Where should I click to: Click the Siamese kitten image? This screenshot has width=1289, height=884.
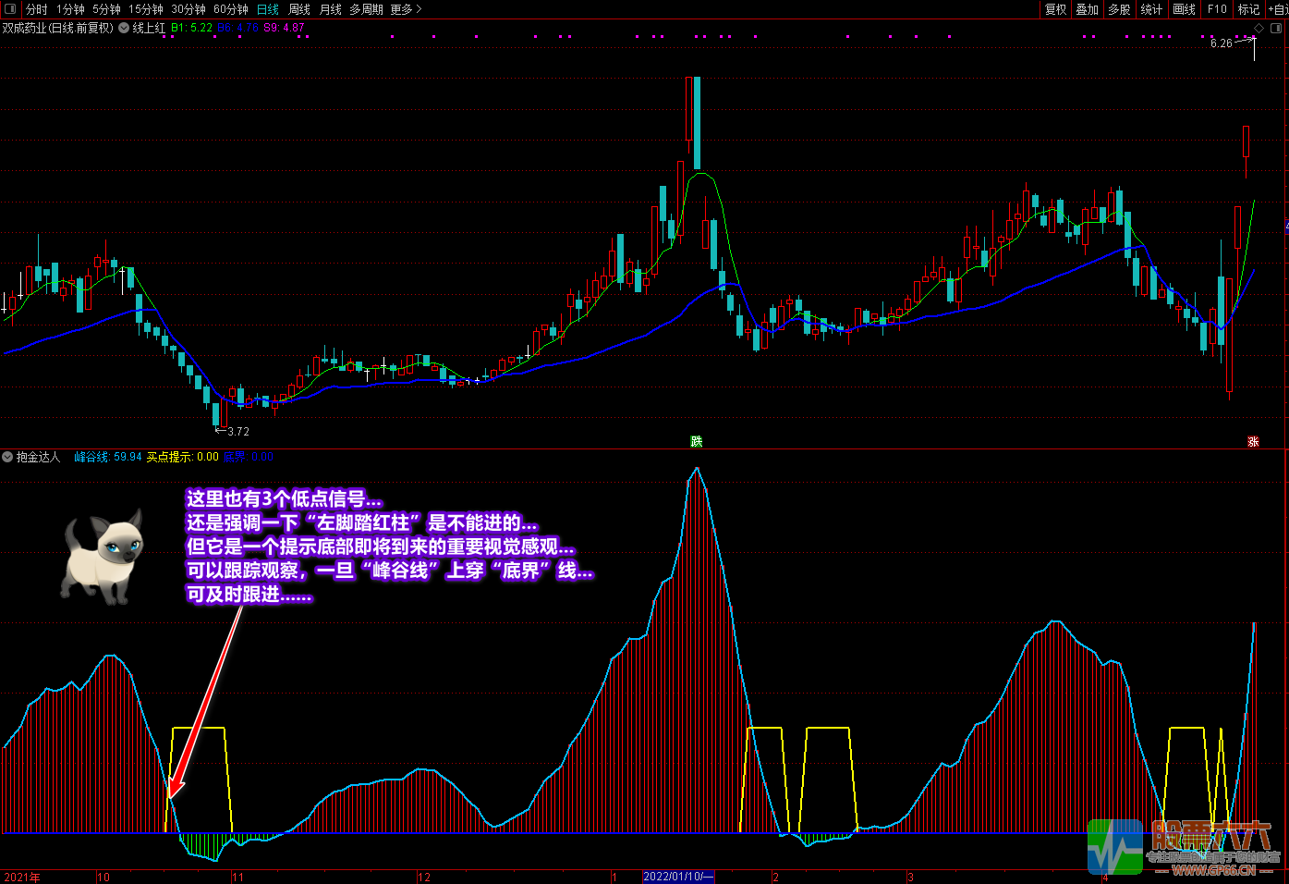pos(103,558)
